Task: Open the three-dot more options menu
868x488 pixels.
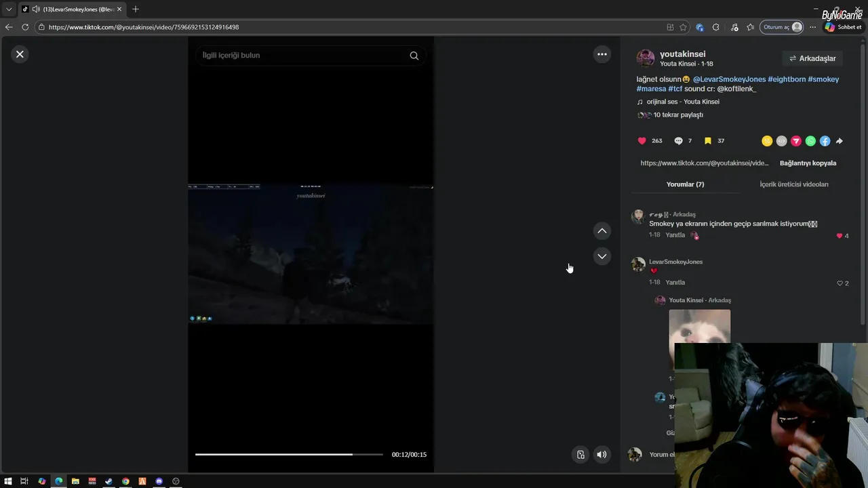Action: (x=602, y=54)
